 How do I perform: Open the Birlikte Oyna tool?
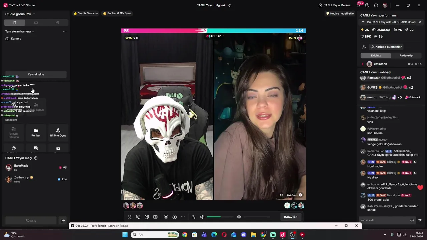tap(58, 132)
